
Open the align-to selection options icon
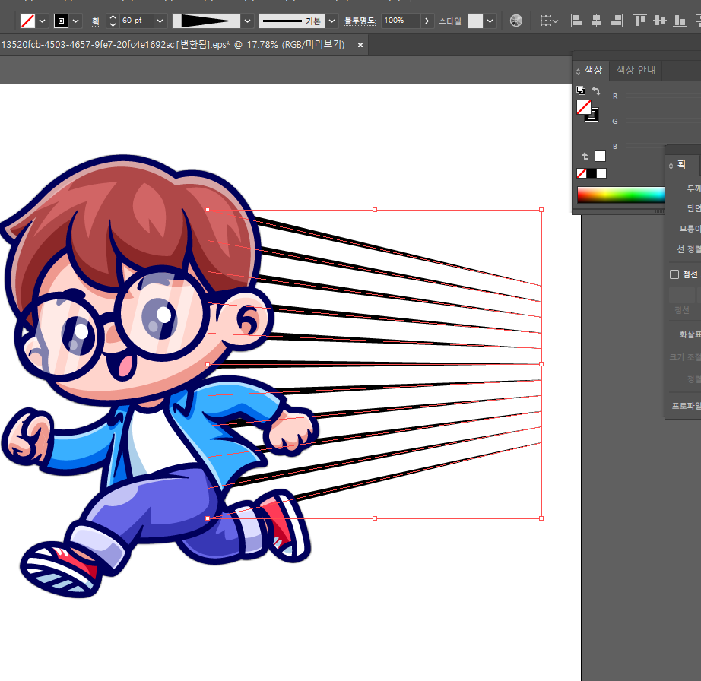tap(548, 21)
